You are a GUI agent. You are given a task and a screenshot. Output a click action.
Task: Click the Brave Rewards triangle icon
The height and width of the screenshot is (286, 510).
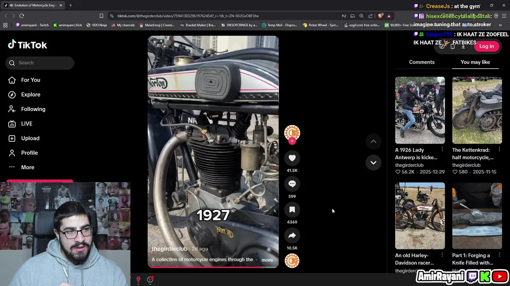(x=389, y=16)
